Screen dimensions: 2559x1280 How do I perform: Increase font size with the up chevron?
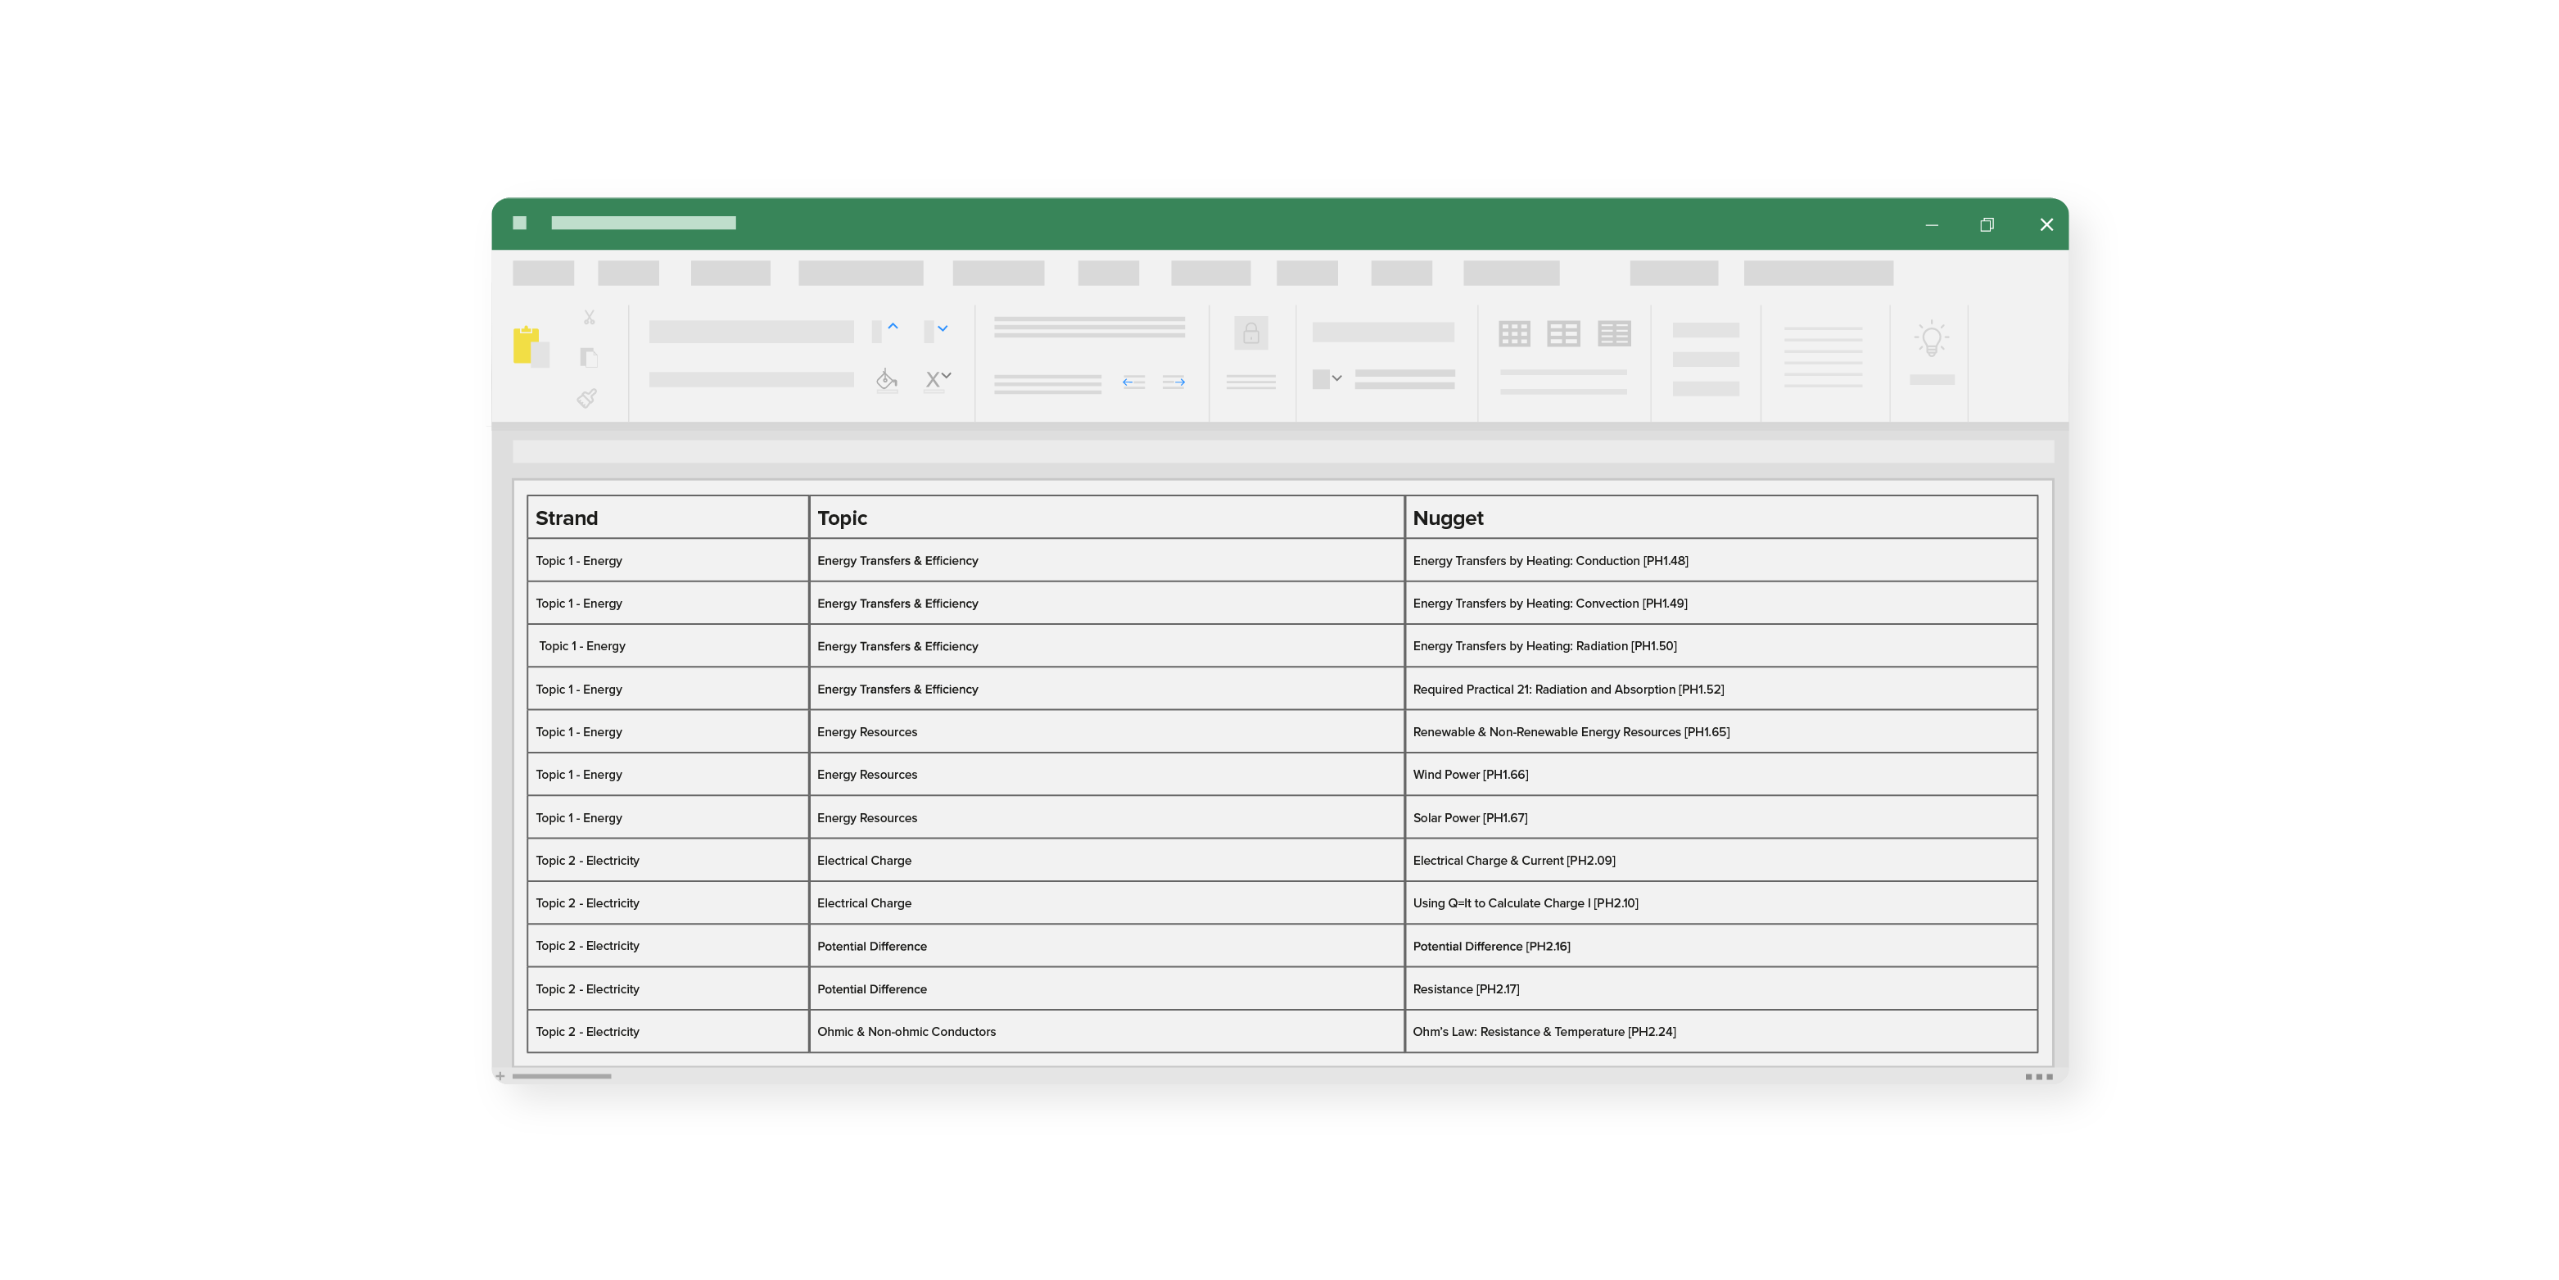893,326
